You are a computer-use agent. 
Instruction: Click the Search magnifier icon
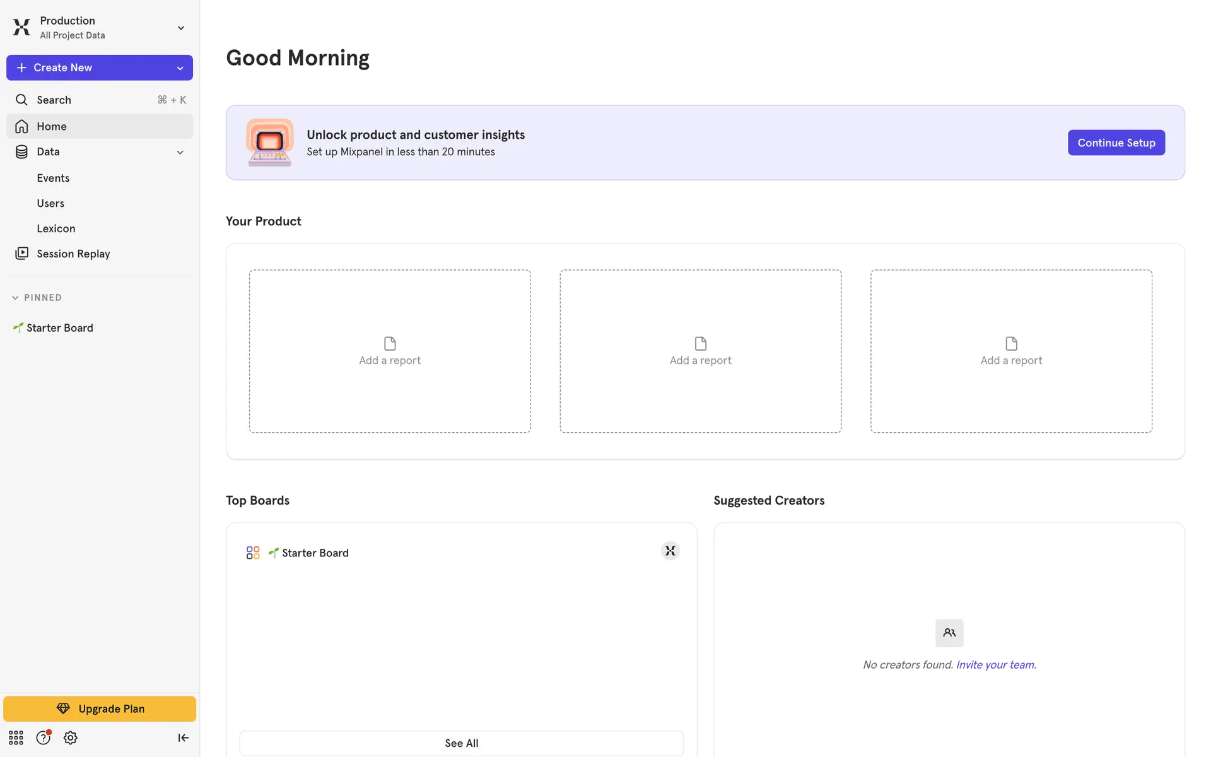tap(21, 100)
